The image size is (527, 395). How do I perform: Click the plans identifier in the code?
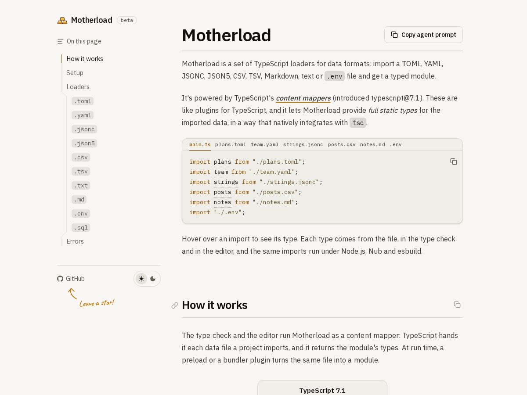pos(222,162)
